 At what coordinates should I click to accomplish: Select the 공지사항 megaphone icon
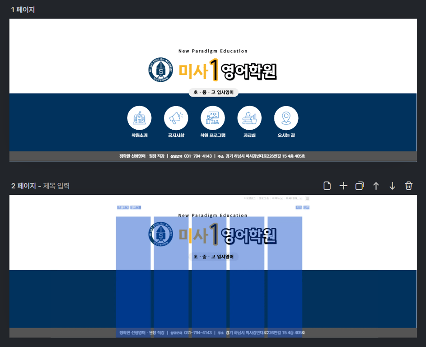(176, 117)
